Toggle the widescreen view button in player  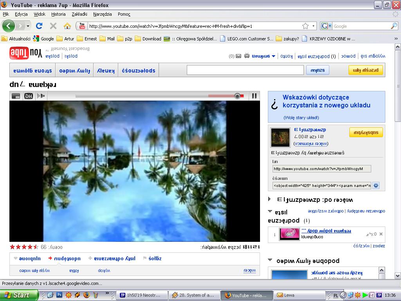tap(16, 96)
